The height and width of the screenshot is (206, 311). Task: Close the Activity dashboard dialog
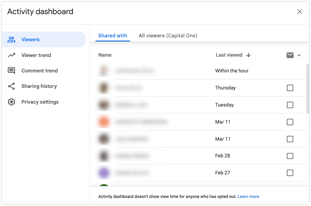click(299, 11)
